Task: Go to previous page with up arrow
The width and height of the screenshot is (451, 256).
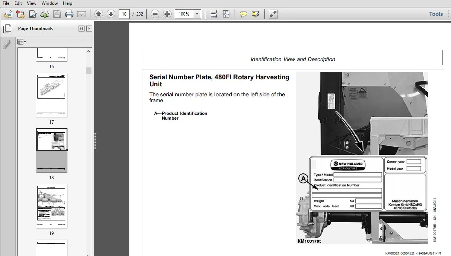Action: (99, 14)
